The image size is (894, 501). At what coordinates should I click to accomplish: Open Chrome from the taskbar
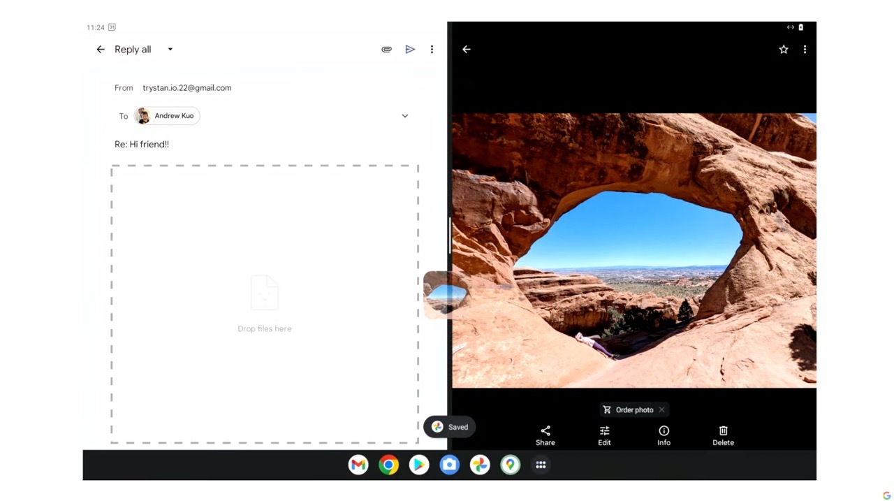(x=389, y=465)
